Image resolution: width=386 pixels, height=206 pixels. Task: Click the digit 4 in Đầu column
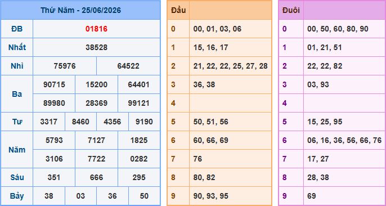pyautogui.click(x=173, y=103)
